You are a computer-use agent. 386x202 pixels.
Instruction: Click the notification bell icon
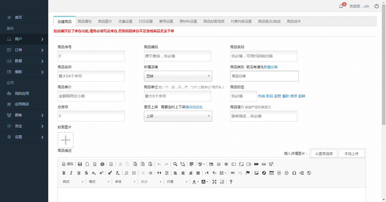click(341, 6)
